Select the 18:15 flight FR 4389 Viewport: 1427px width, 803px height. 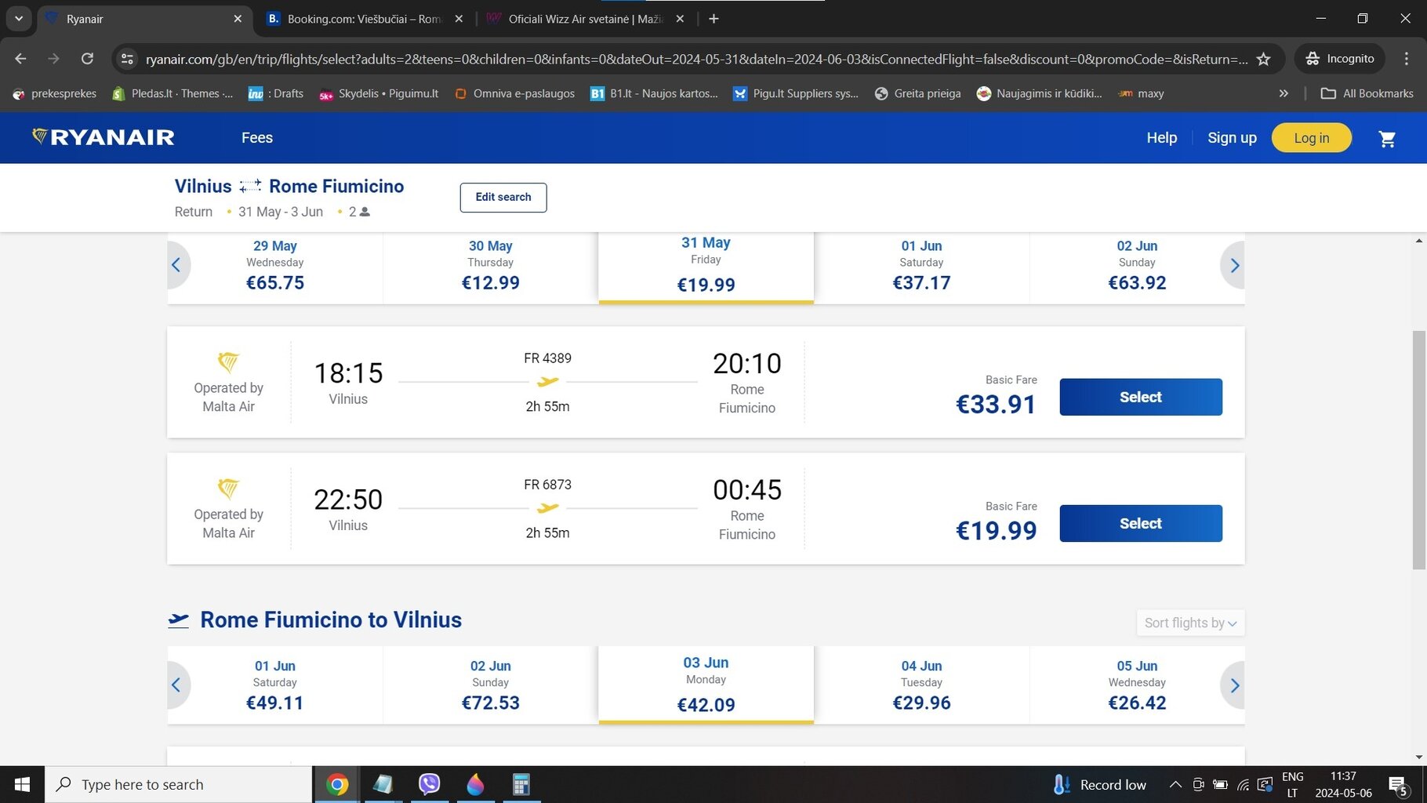1141,397
